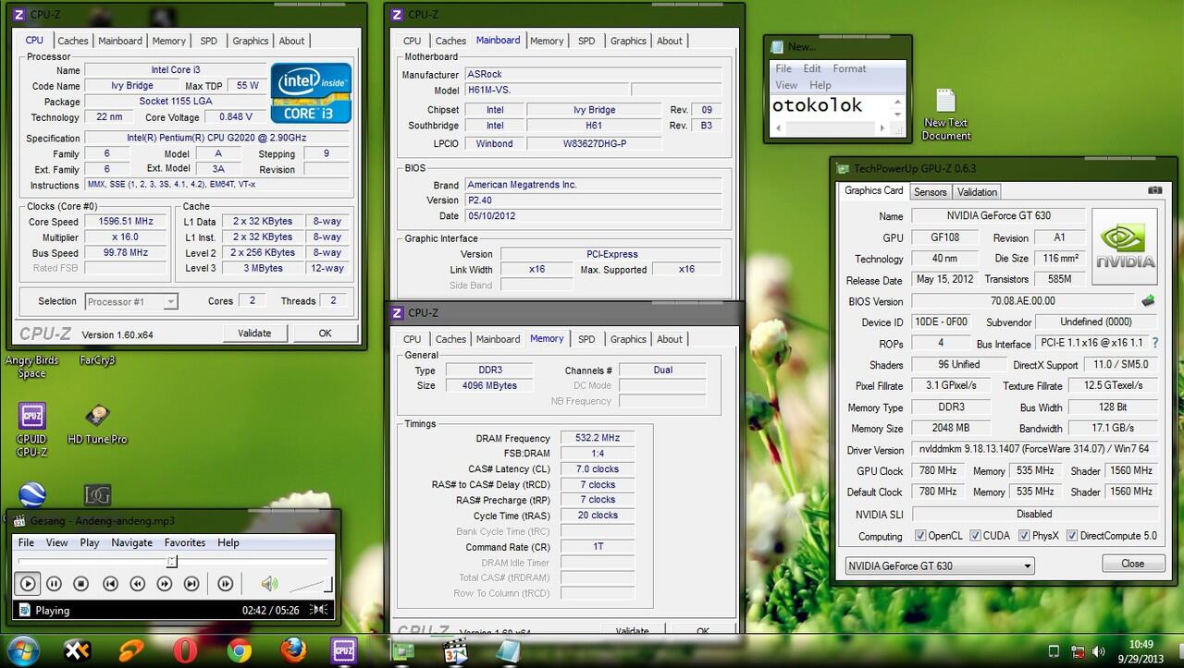Click Validate in CPU tab window
This screenshot has height=668, width=1184.
[x=254, y=334]
